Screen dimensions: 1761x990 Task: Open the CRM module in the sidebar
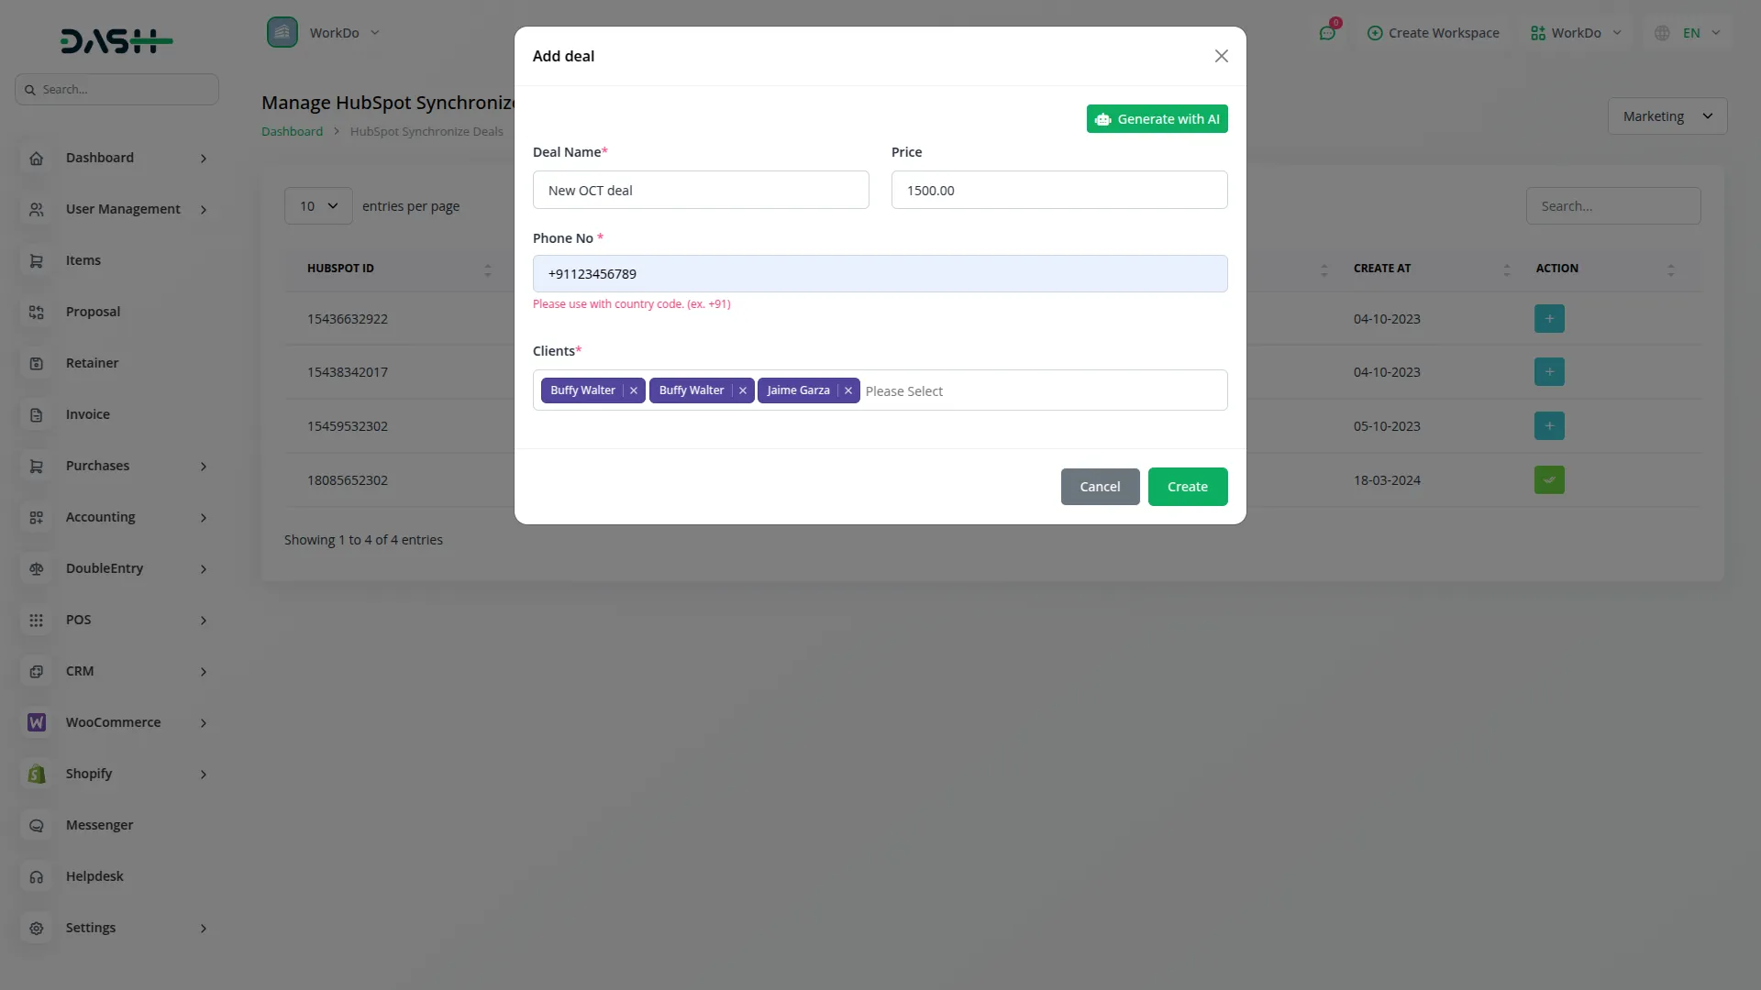pos(80,670)
